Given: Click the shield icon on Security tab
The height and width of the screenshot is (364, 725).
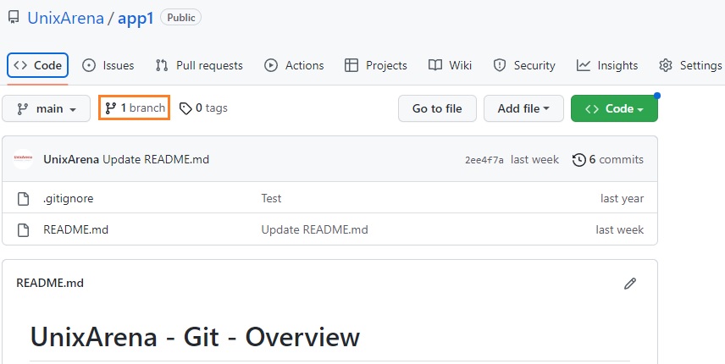Looking at the screenshot, I should (500, 65).
